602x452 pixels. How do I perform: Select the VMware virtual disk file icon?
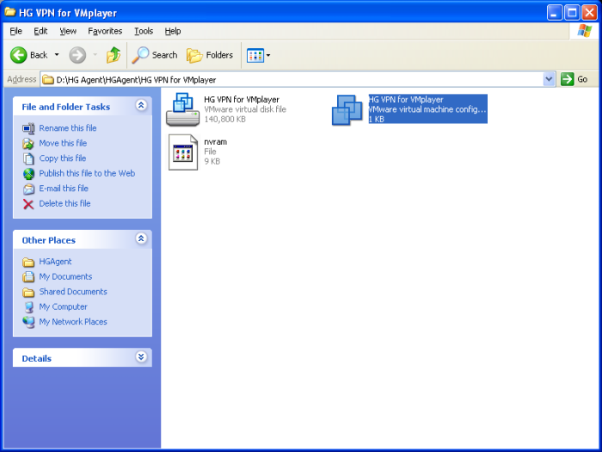tap(182, 109)
